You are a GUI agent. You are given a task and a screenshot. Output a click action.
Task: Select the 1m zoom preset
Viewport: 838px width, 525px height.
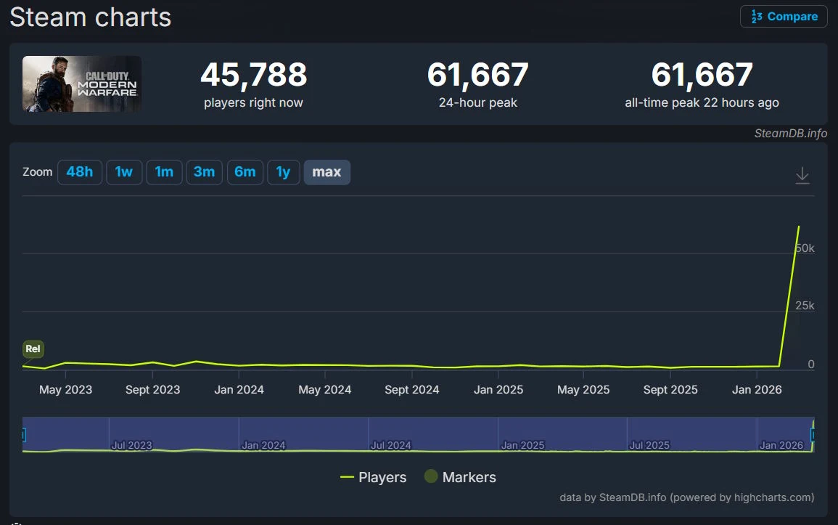point(164,172)
